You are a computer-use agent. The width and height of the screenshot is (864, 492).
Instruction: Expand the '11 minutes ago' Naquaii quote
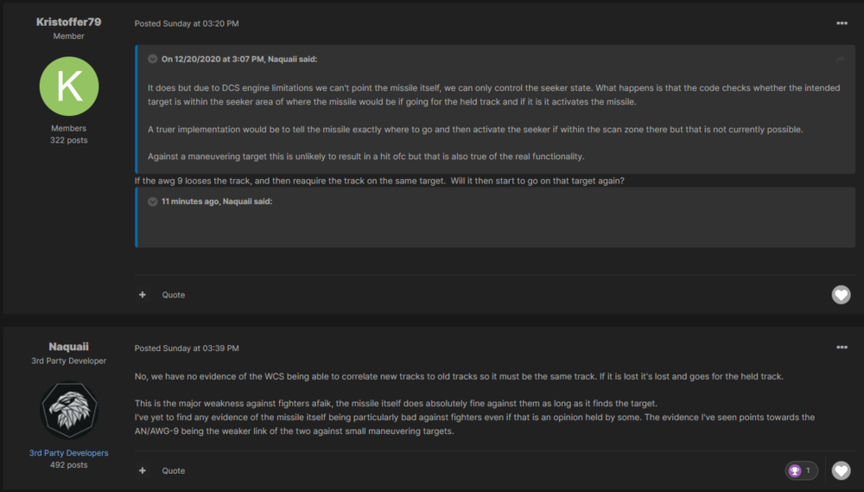[x=152, y=201]
